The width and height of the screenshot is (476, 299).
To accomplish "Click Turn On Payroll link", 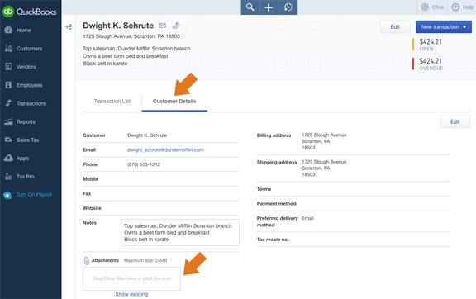I will [34, 195].
